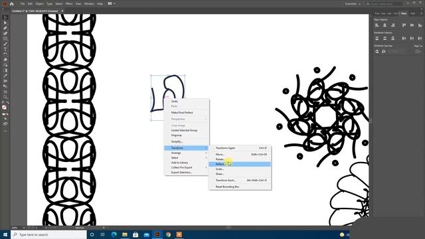Click Export Selection... in context menu

pos(187,173)
